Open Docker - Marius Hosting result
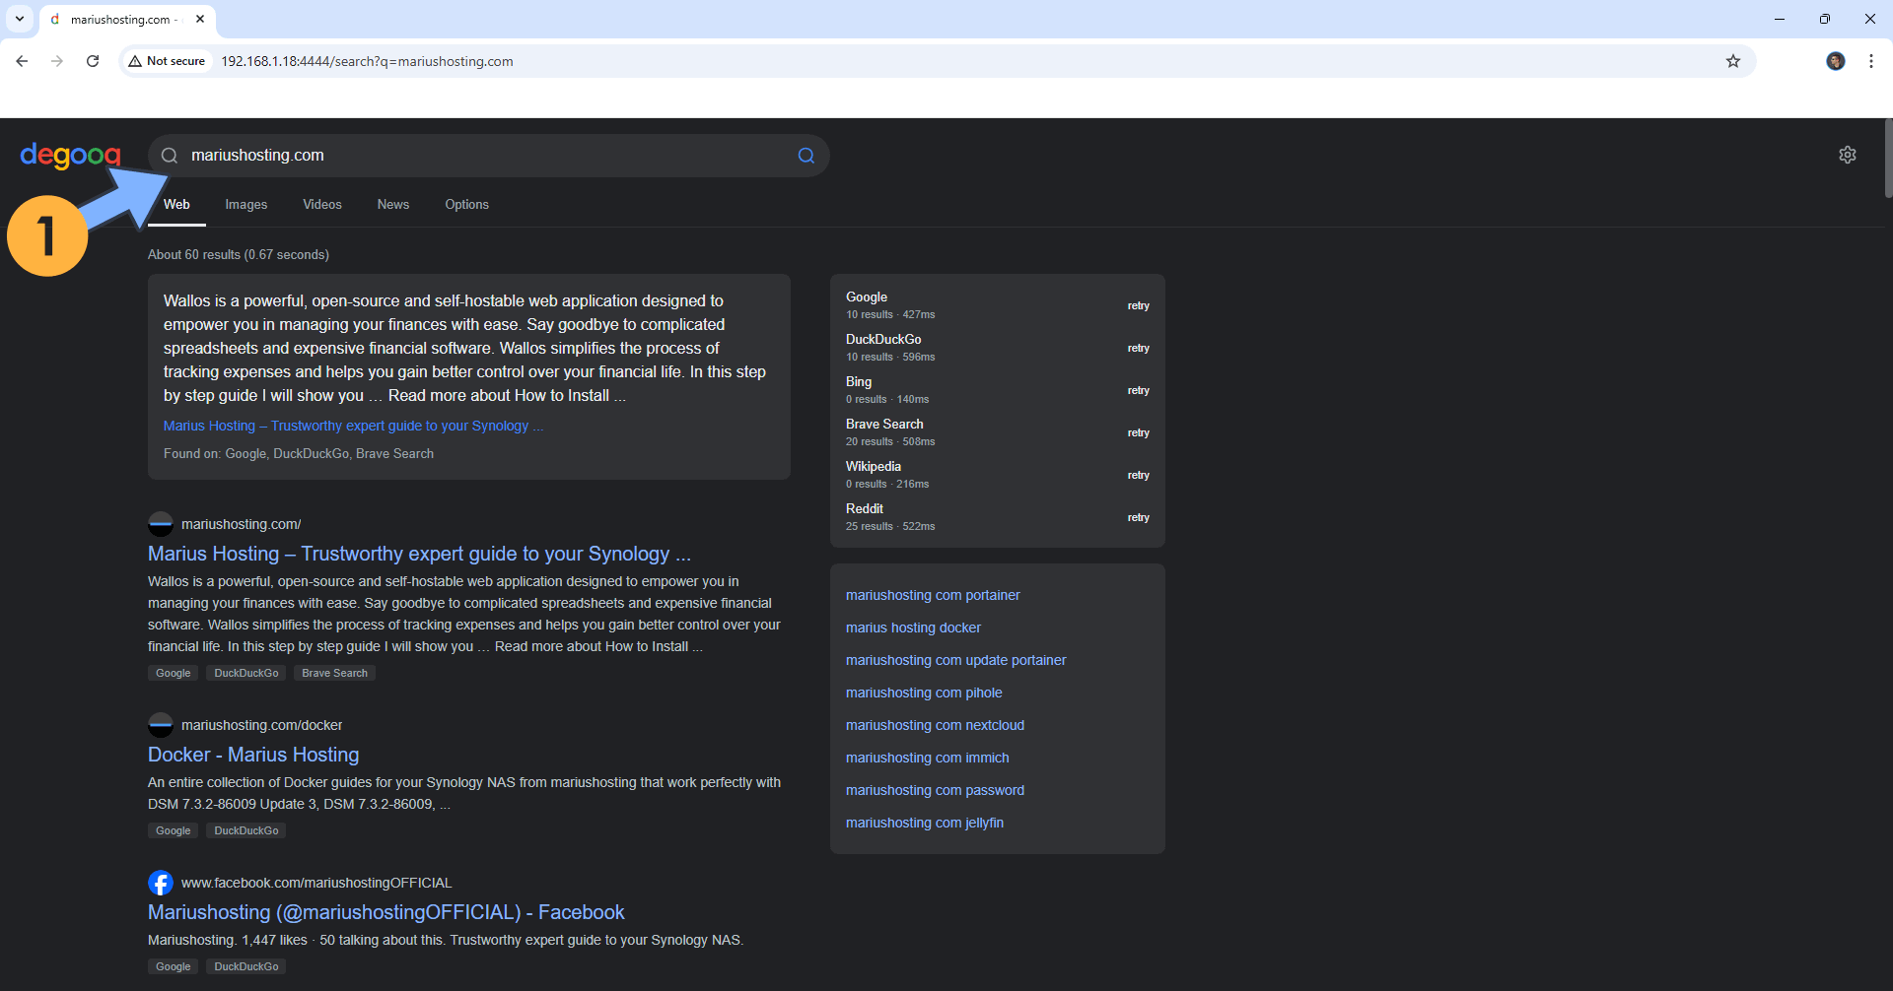This screenshot has width=1893, height=991. (x=253, y=755)
